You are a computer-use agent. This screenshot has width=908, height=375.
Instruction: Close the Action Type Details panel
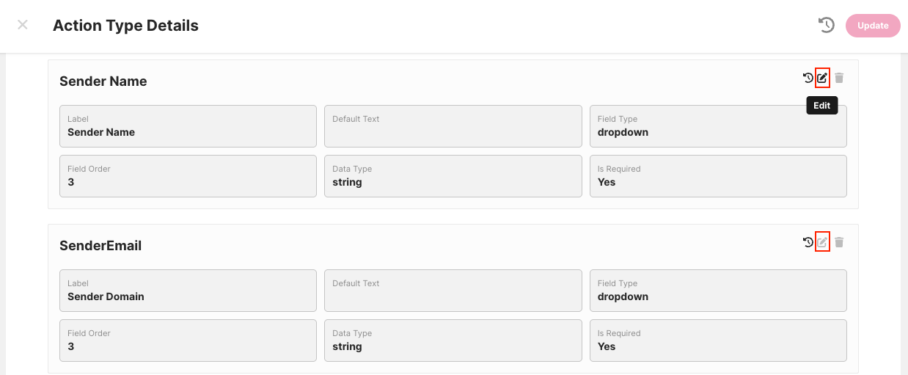click(x=23, y=25)
